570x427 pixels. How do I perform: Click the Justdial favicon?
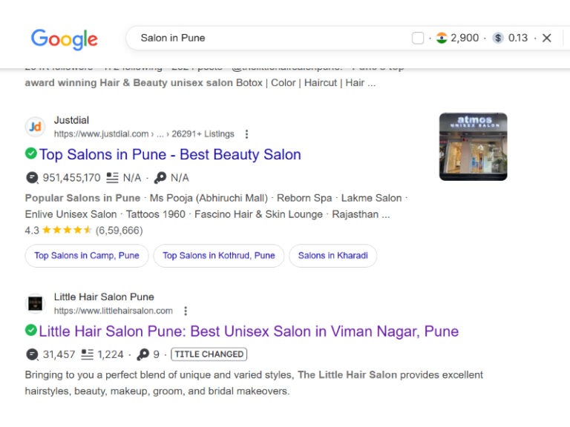point(36,127)
